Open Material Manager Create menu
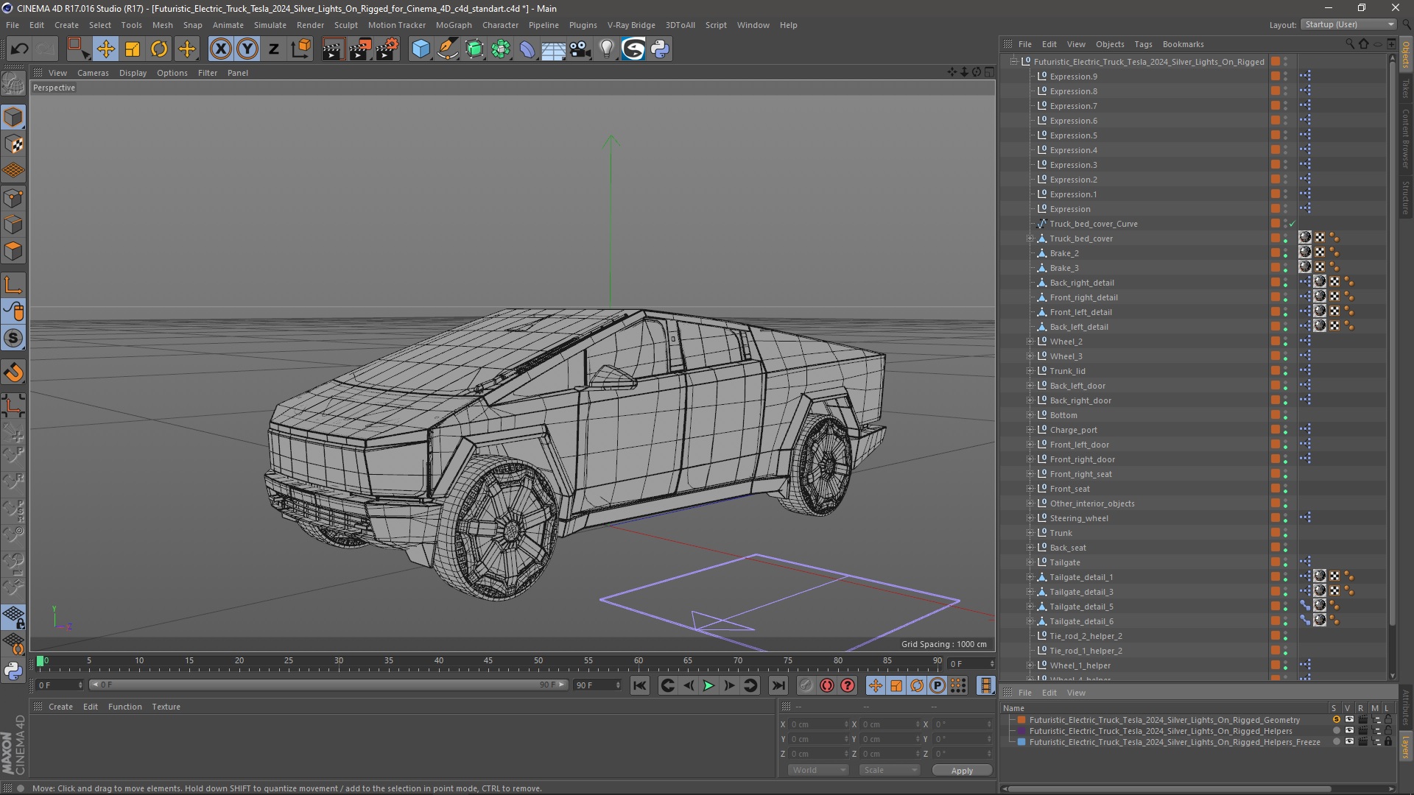The width and height of the screenshot is (1414, 795). point(60,707)
